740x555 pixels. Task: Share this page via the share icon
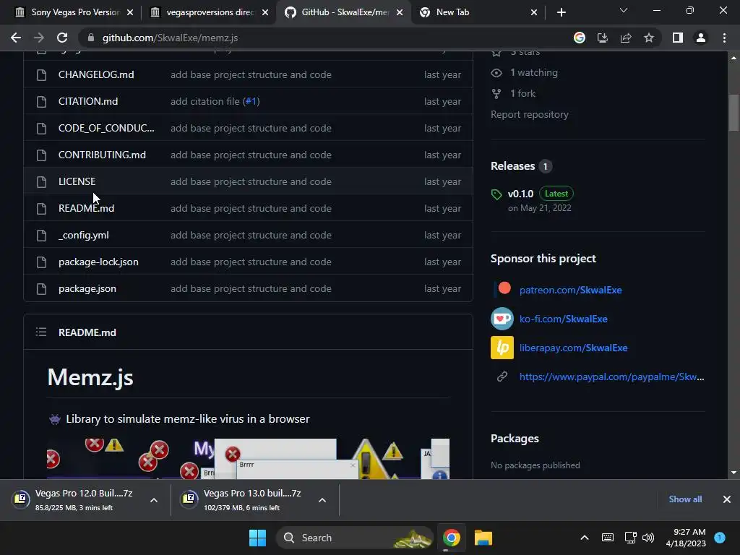click(x=626, y=38)
